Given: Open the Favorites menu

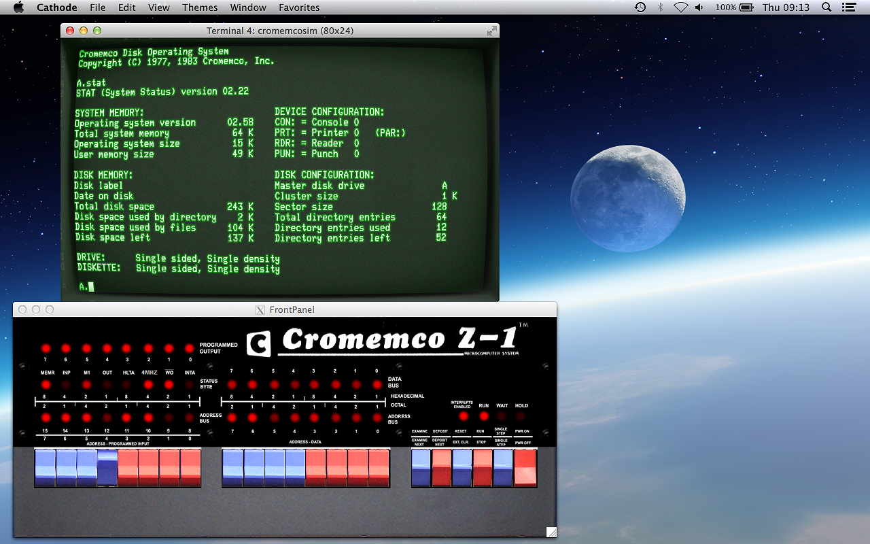Looking at the screenshot, I should (299, 7).
